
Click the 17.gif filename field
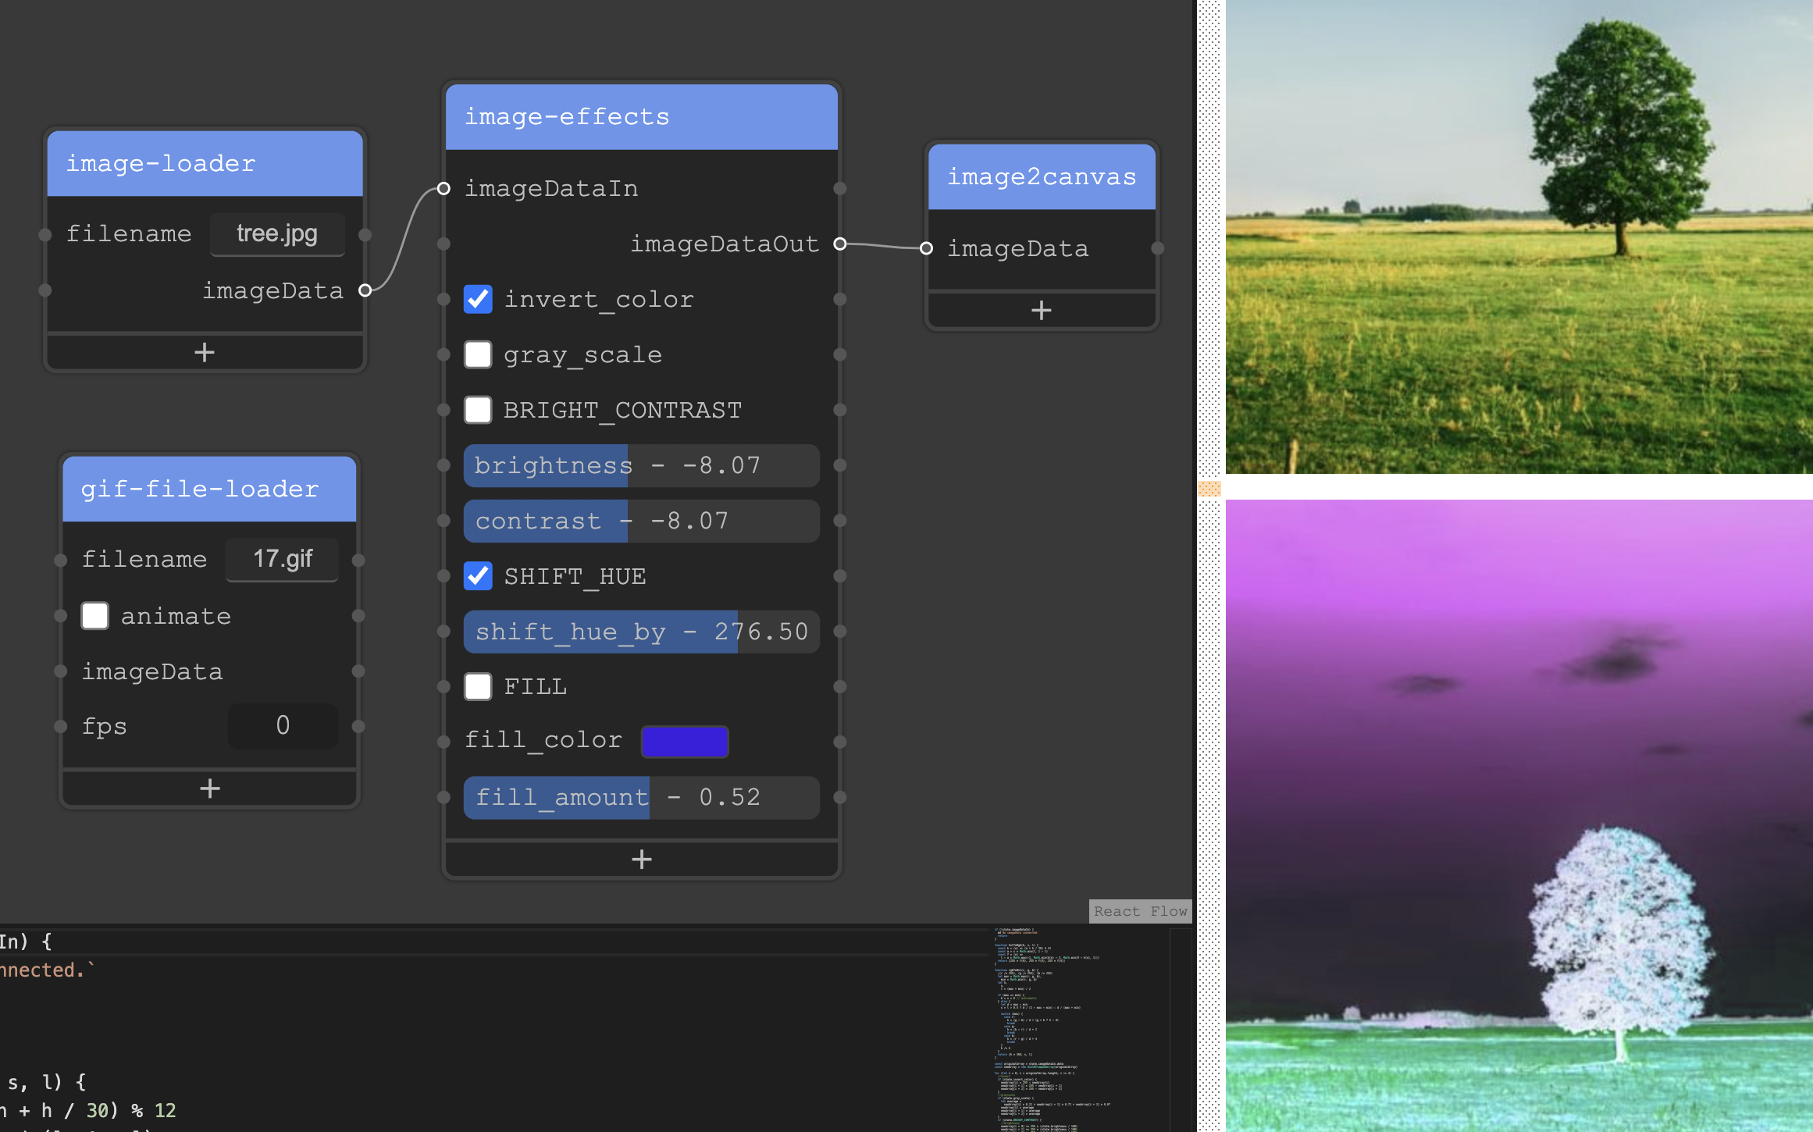(x=282, y=559)
